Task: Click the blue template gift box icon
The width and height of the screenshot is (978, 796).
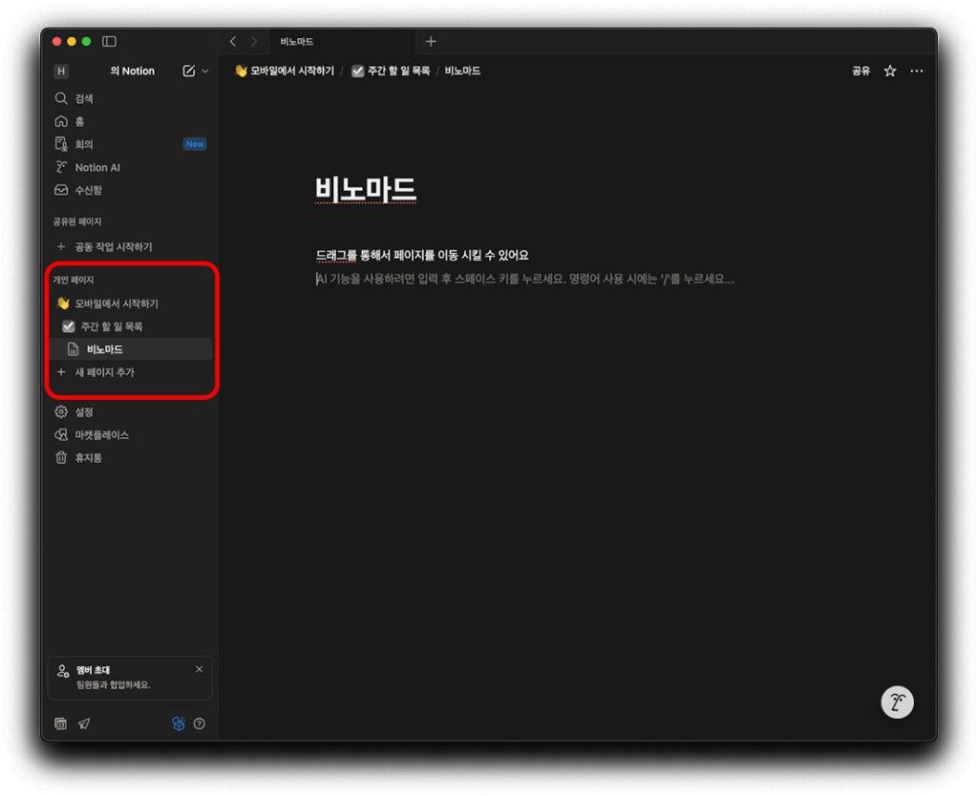Action: click(179, 723)
